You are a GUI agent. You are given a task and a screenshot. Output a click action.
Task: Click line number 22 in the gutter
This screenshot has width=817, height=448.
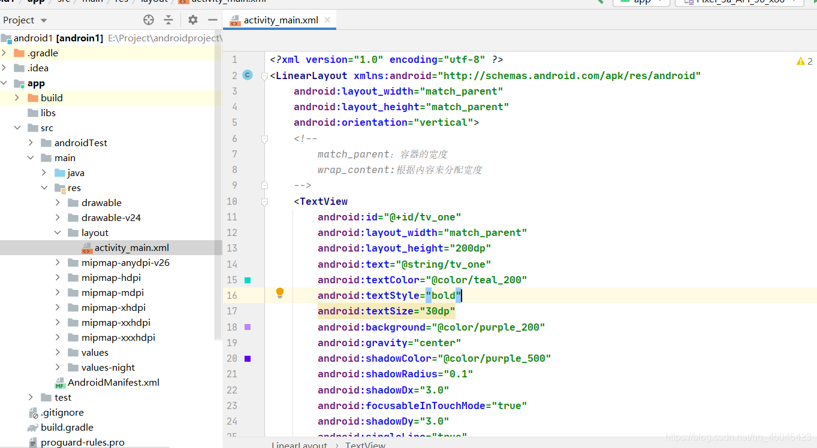pos(232,390)
